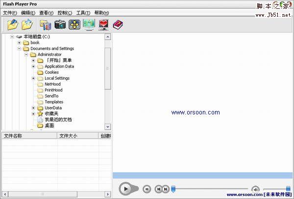Click the fullscreen arrows toolbar icon

click(74, 24)
